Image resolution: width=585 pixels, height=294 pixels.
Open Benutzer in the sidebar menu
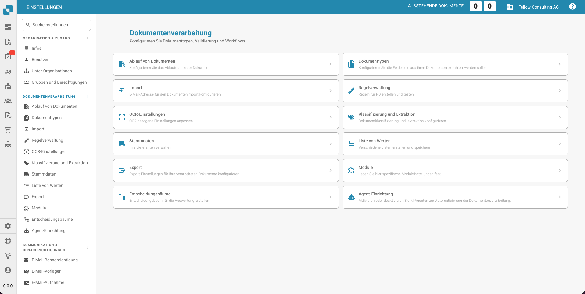tap(41, 60)
